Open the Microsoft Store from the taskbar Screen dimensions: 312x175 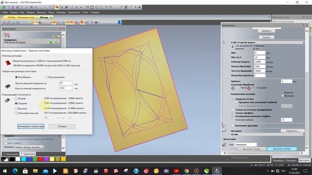pyautogui.click(x=25, y=171)
